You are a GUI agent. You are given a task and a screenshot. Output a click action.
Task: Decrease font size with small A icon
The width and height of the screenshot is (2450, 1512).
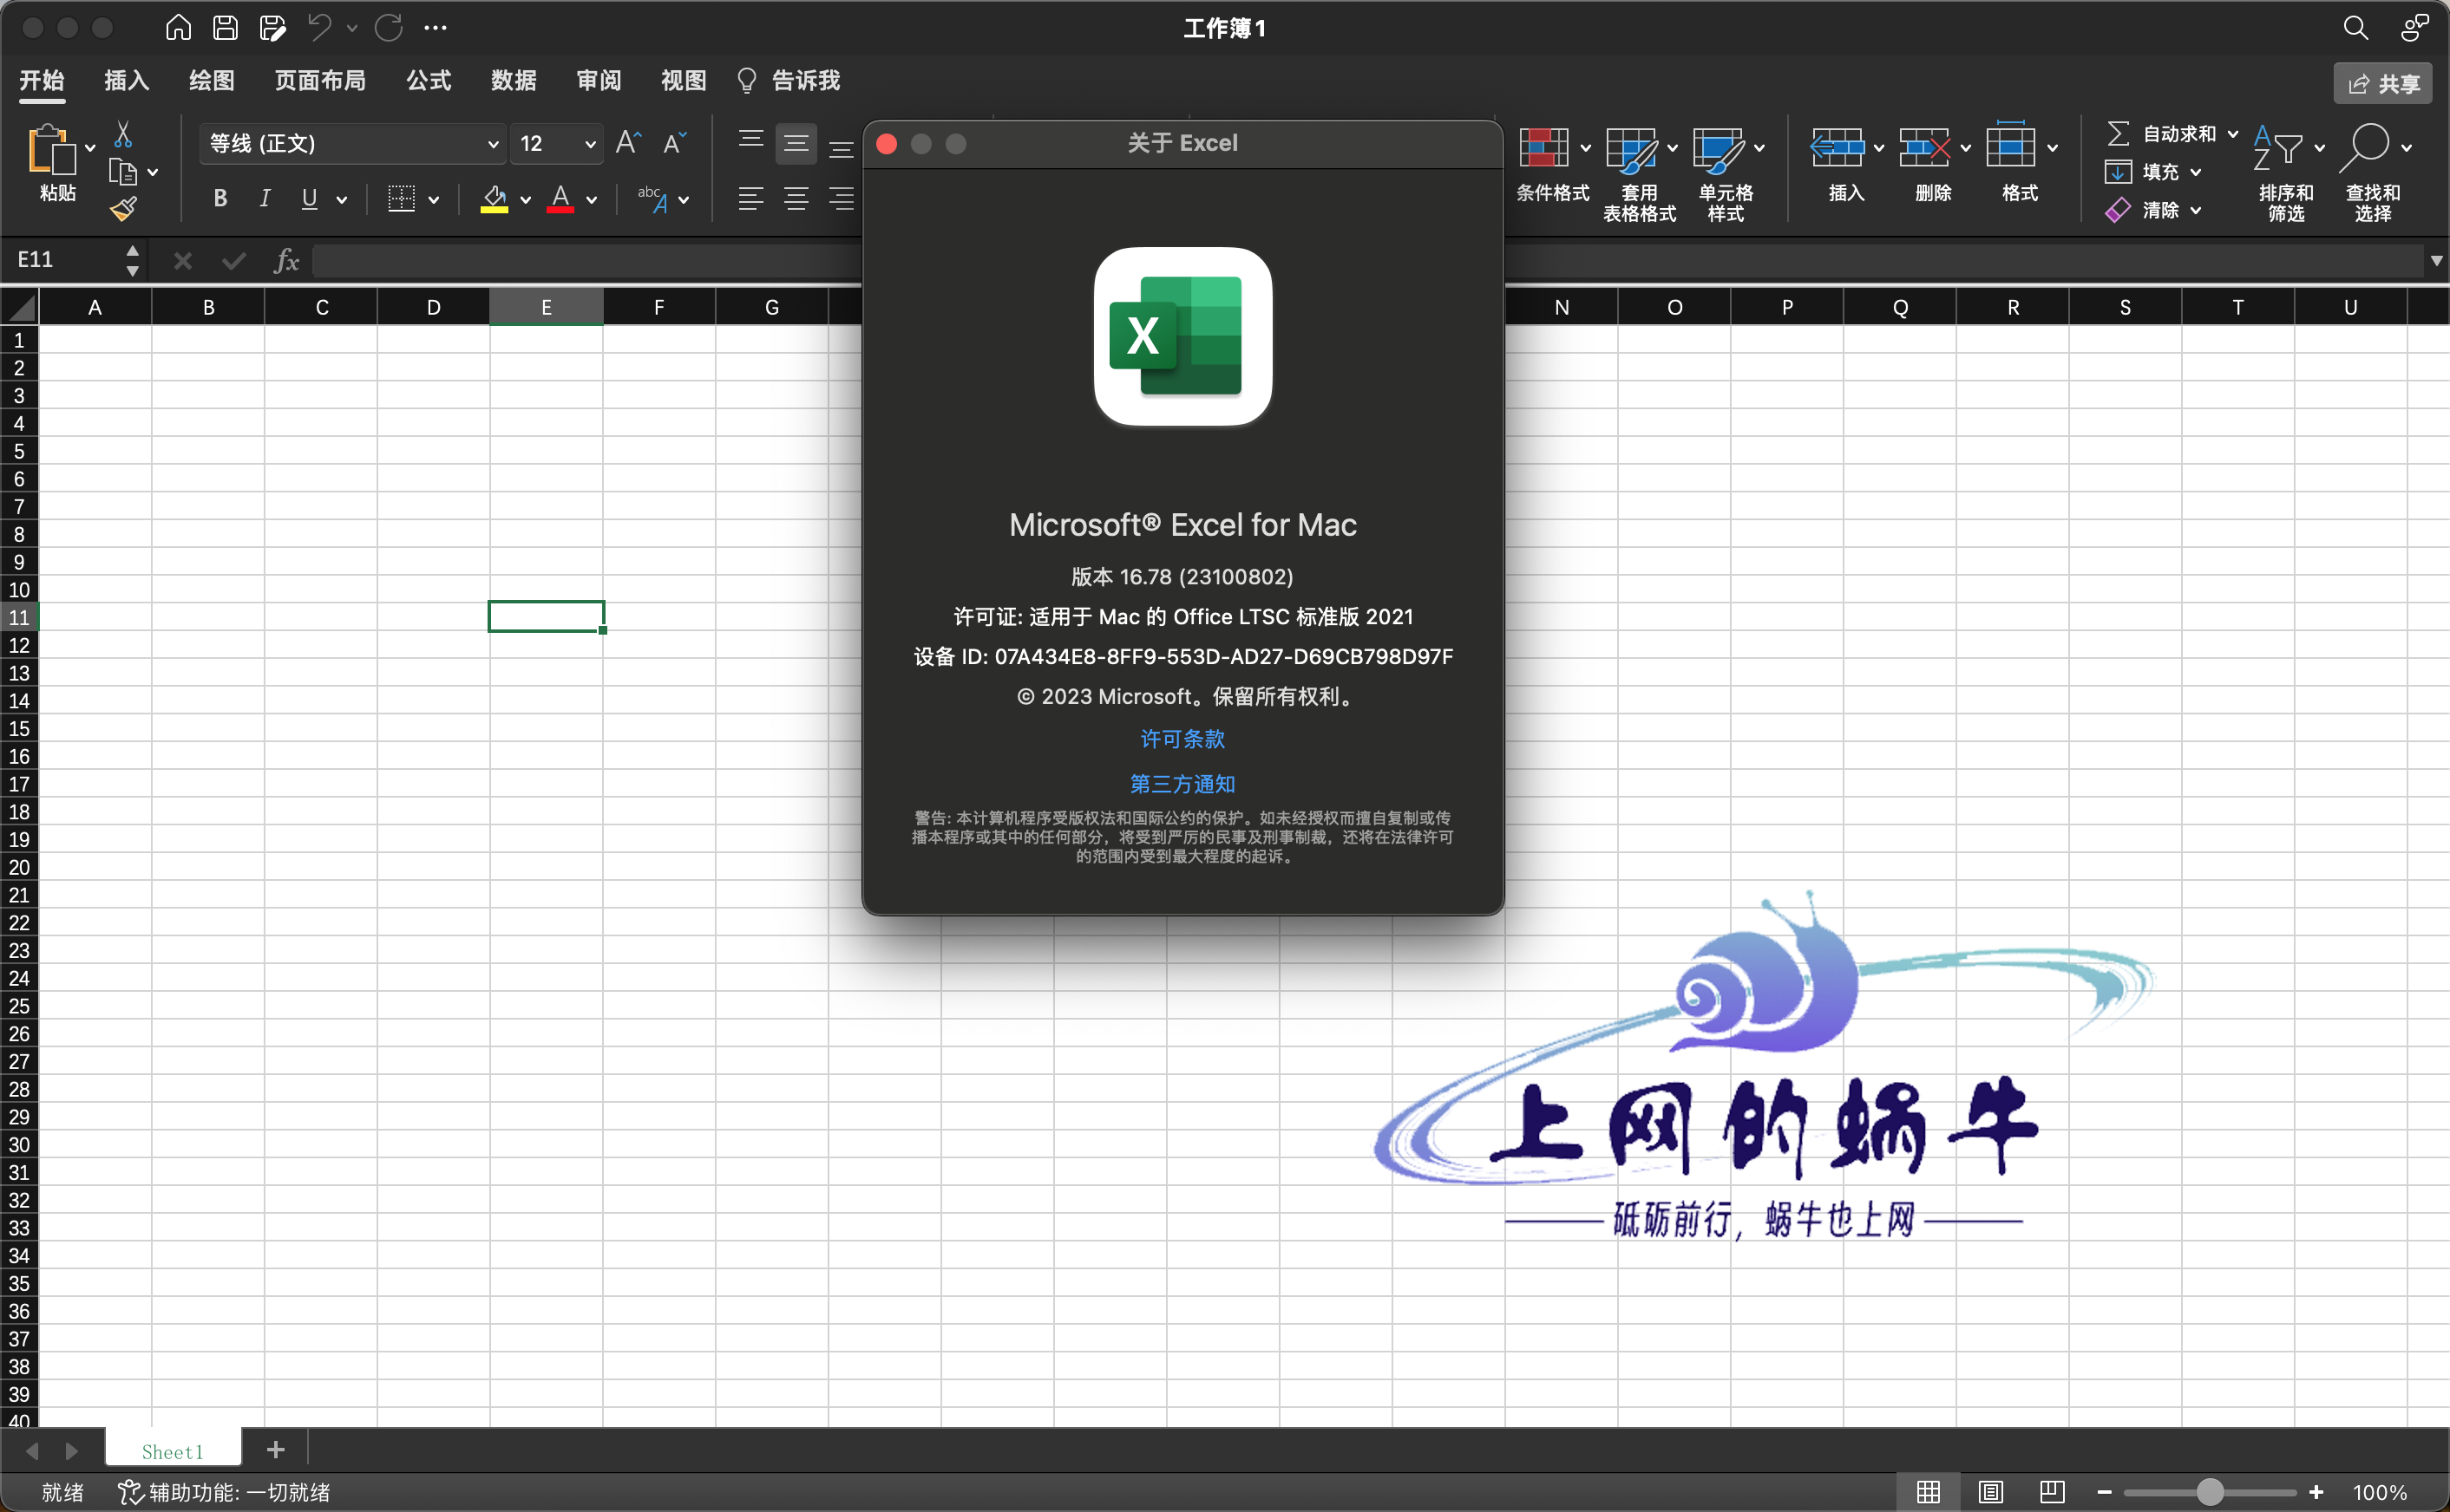pyautogui.click(x=675, y=143)
